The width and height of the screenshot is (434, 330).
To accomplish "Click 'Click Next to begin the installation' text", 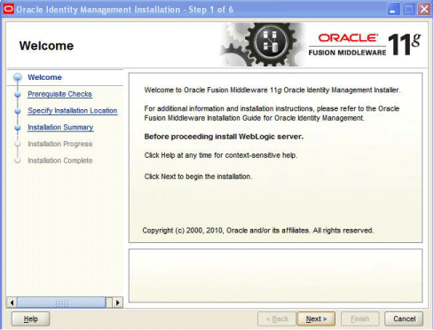I will coord(198,177).
